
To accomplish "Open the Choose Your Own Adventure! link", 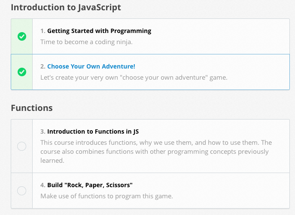I will [91, 66].
